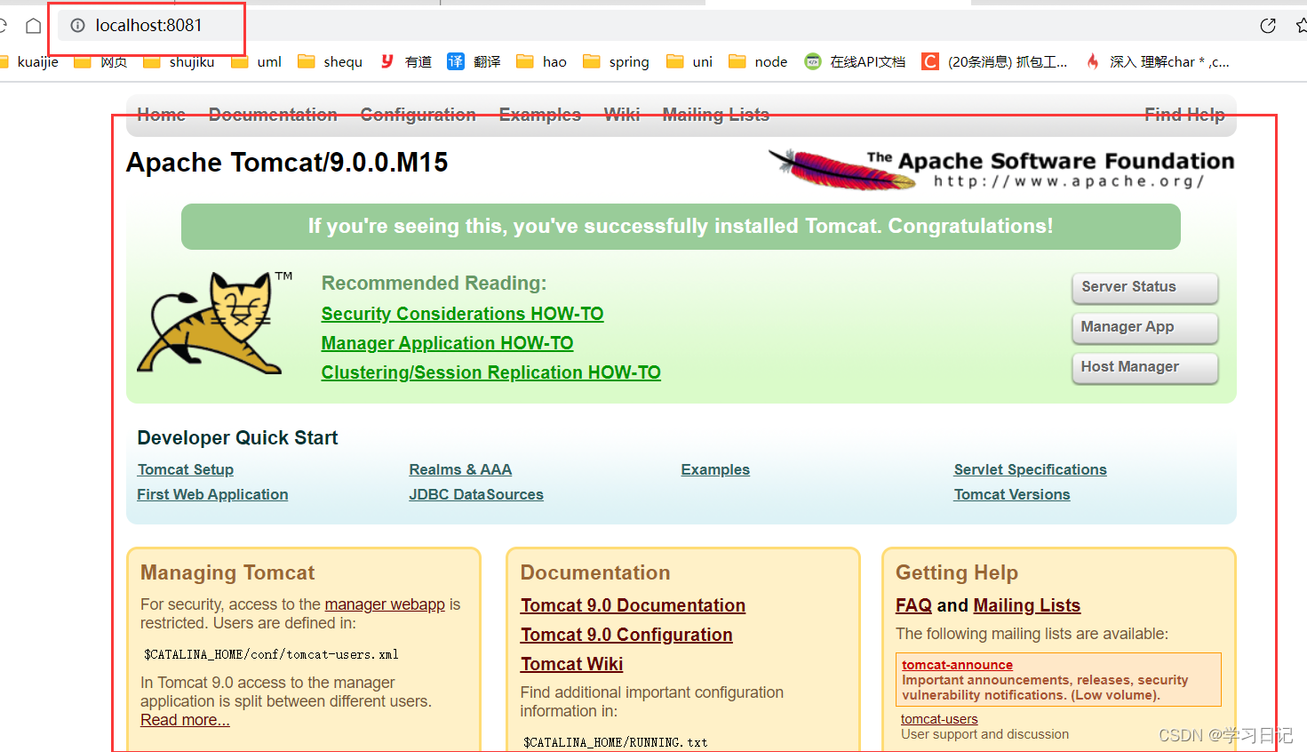Open the hao bookmark folder

(x=541, y=61)
